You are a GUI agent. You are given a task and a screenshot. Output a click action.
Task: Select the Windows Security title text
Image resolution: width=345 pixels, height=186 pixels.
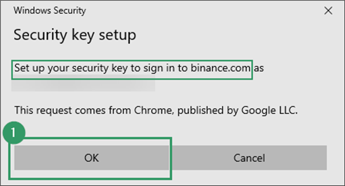click(50, 10)
